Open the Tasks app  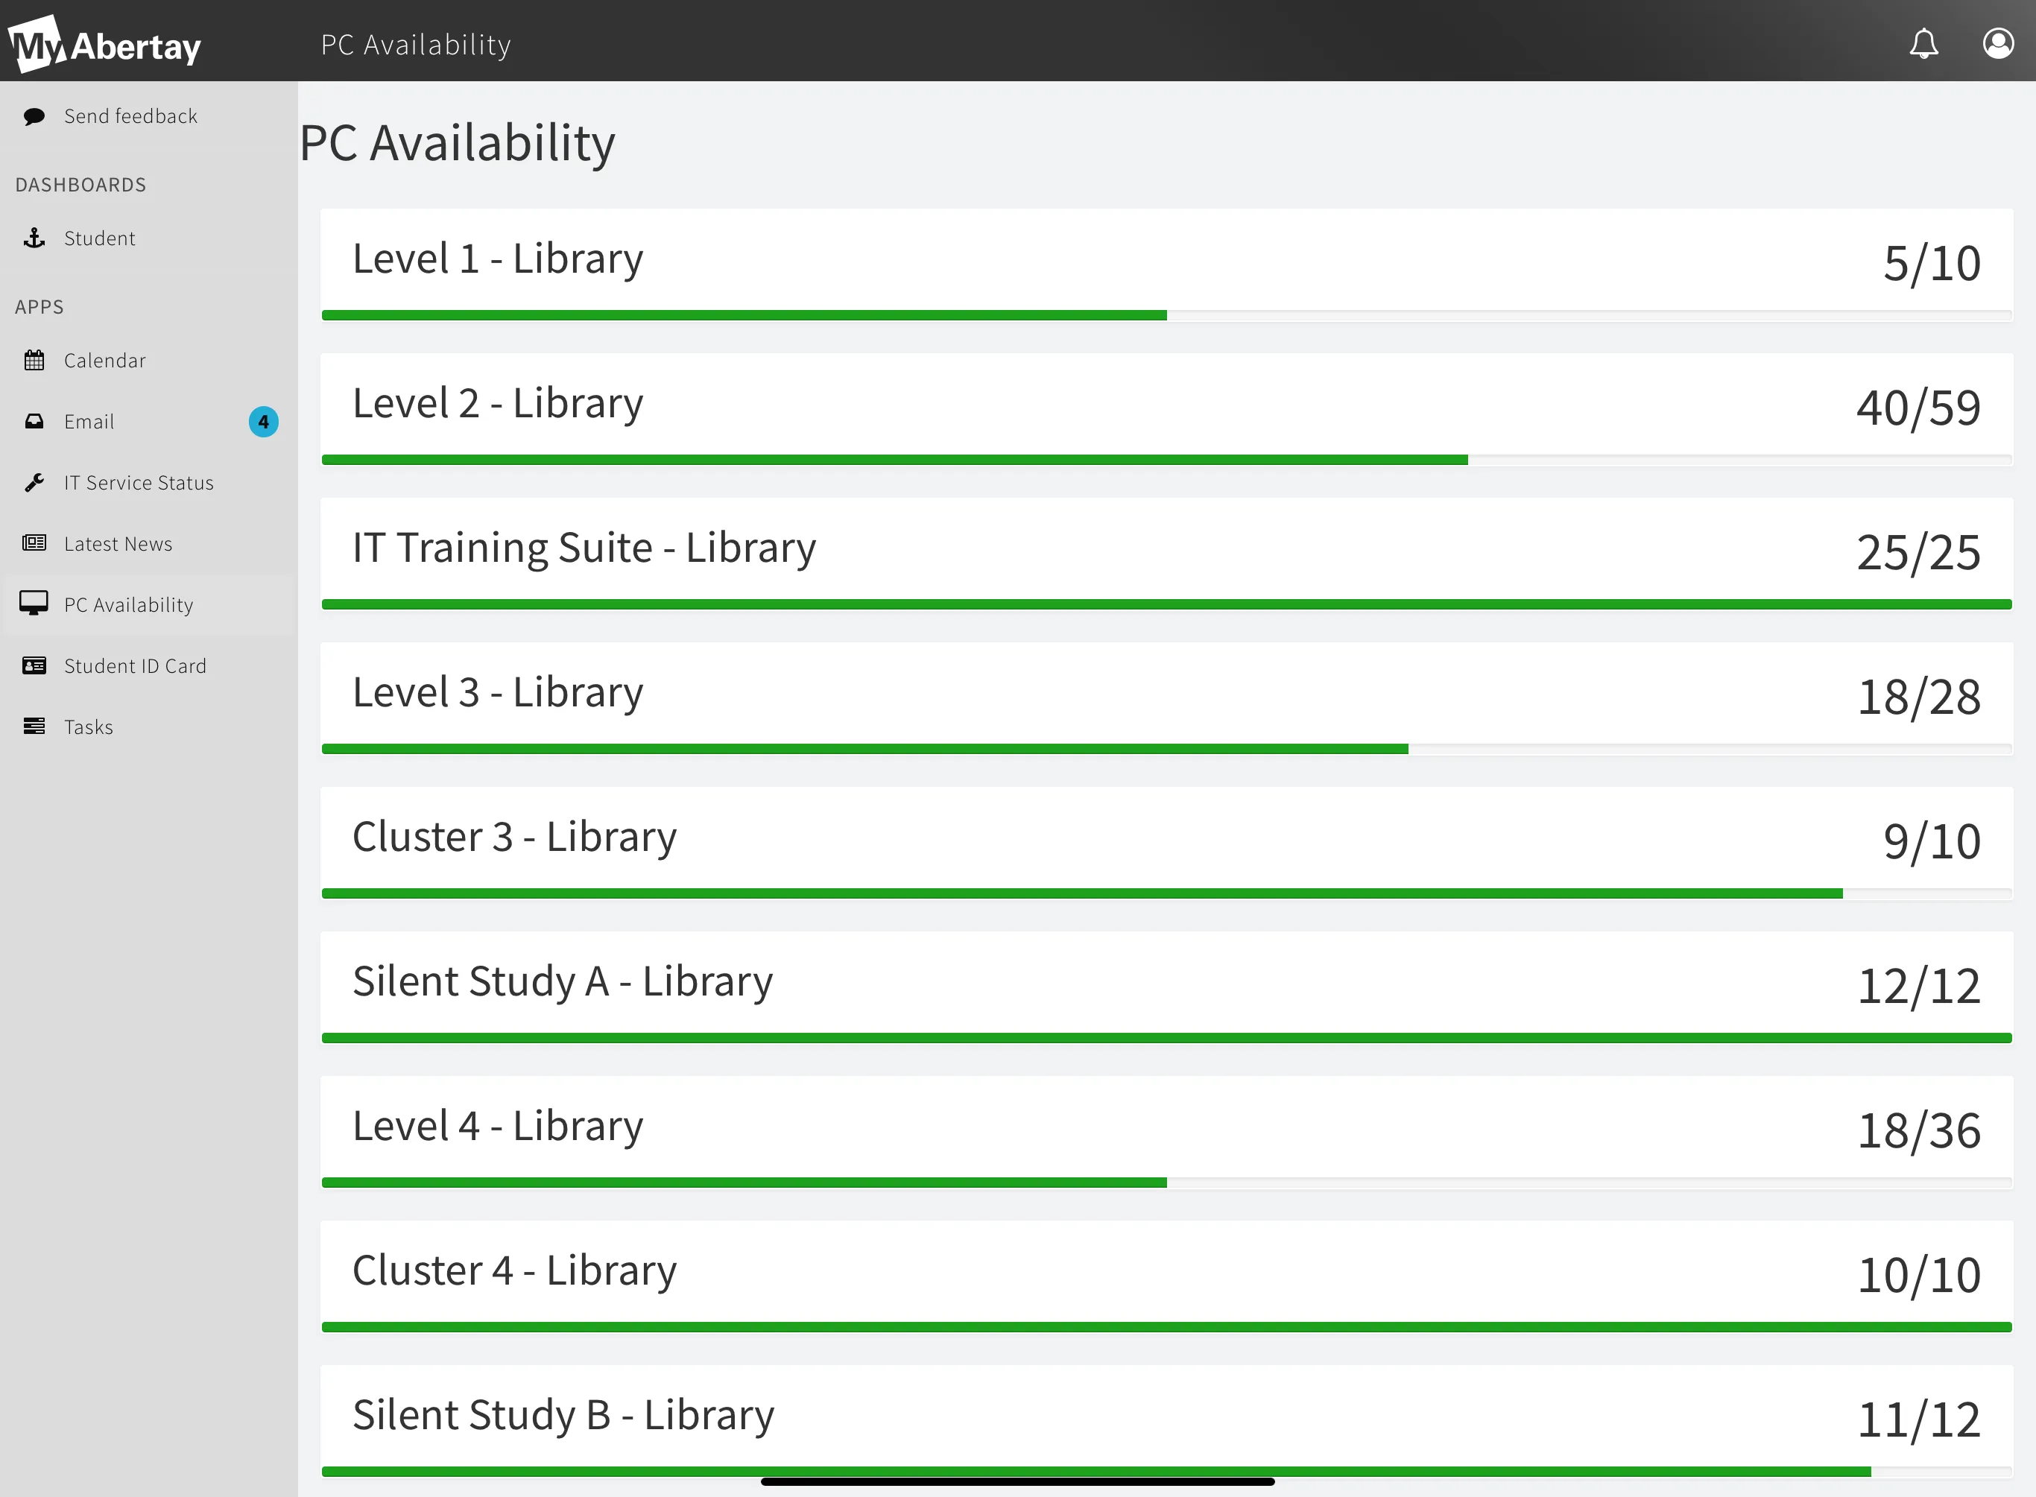coord(89,726)
